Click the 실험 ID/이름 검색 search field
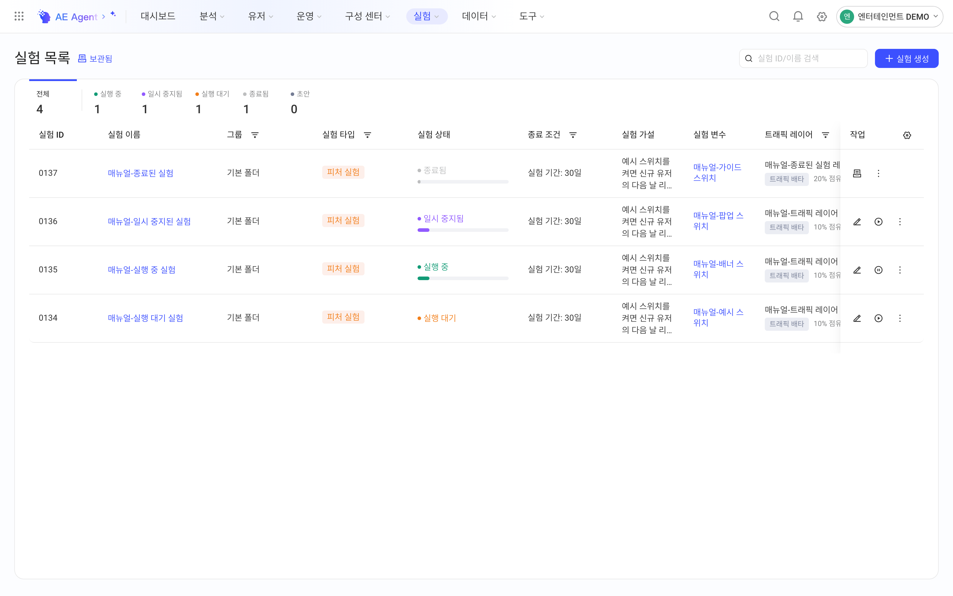 point(803,58)
